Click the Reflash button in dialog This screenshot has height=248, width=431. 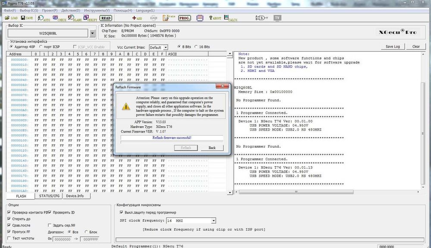click(x=186, y=148)
